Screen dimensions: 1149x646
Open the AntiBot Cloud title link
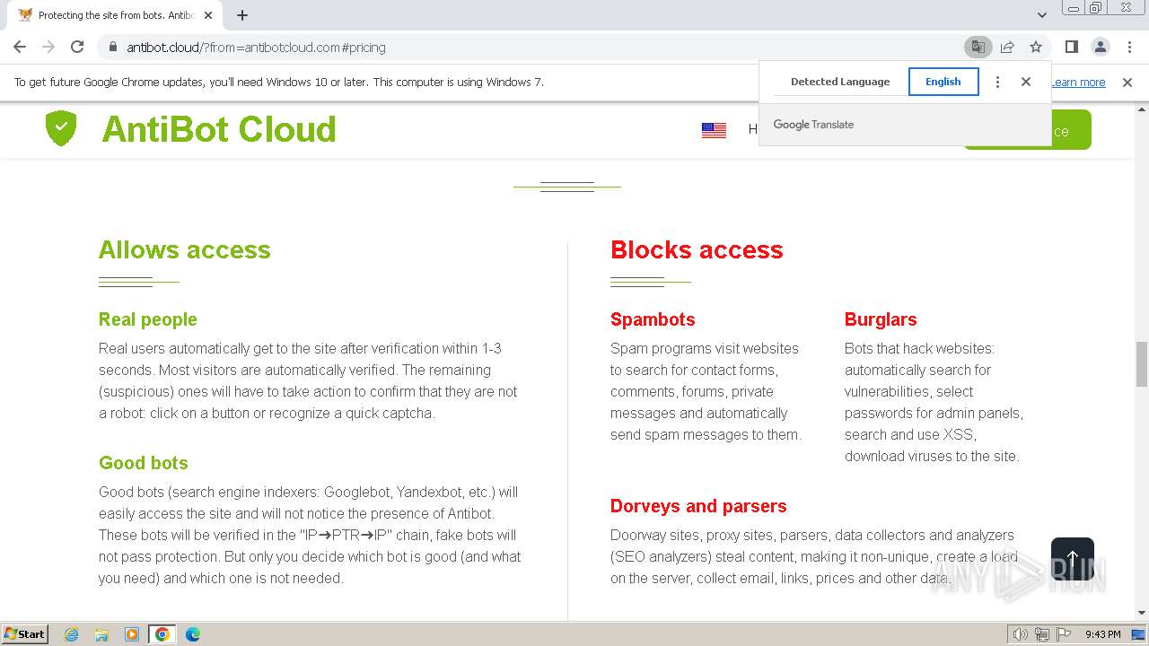click(x=219, y=129)
